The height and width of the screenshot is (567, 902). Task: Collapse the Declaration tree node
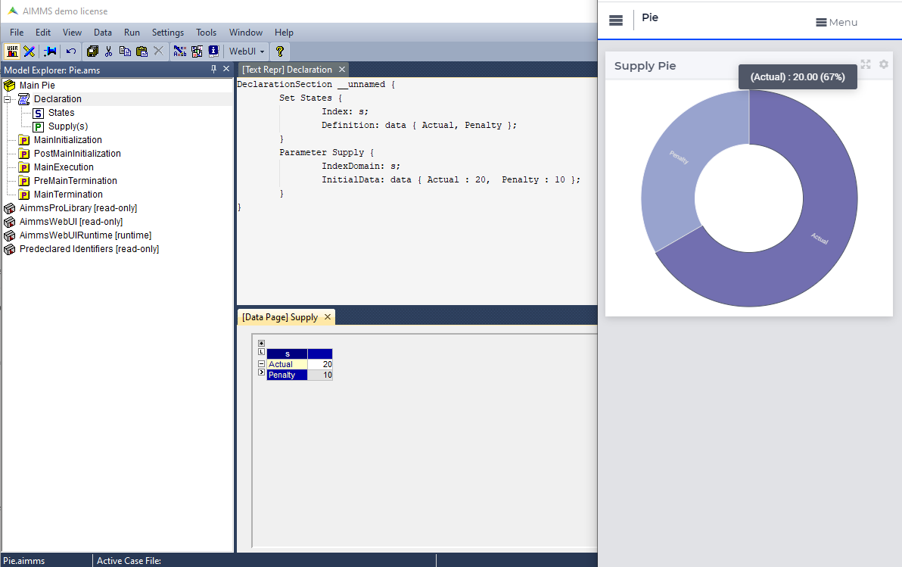(x=8, y=99)
